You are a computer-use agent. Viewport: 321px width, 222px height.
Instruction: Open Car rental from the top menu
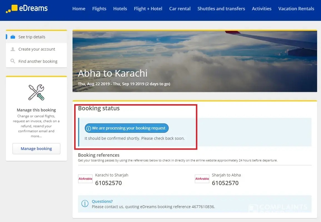point(180,9)
